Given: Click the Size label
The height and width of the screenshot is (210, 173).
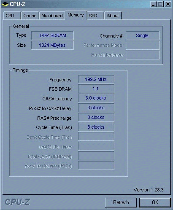Looking at the screenshot, I should [22, 45].
